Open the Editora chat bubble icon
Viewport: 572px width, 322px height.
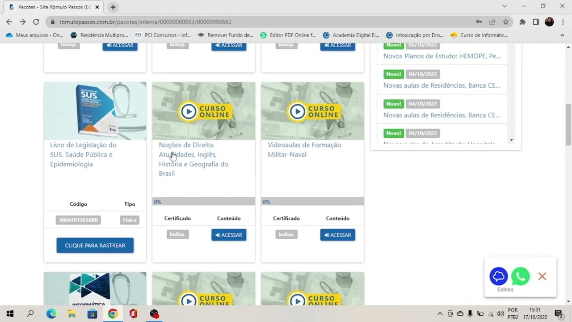coord(499,276)
